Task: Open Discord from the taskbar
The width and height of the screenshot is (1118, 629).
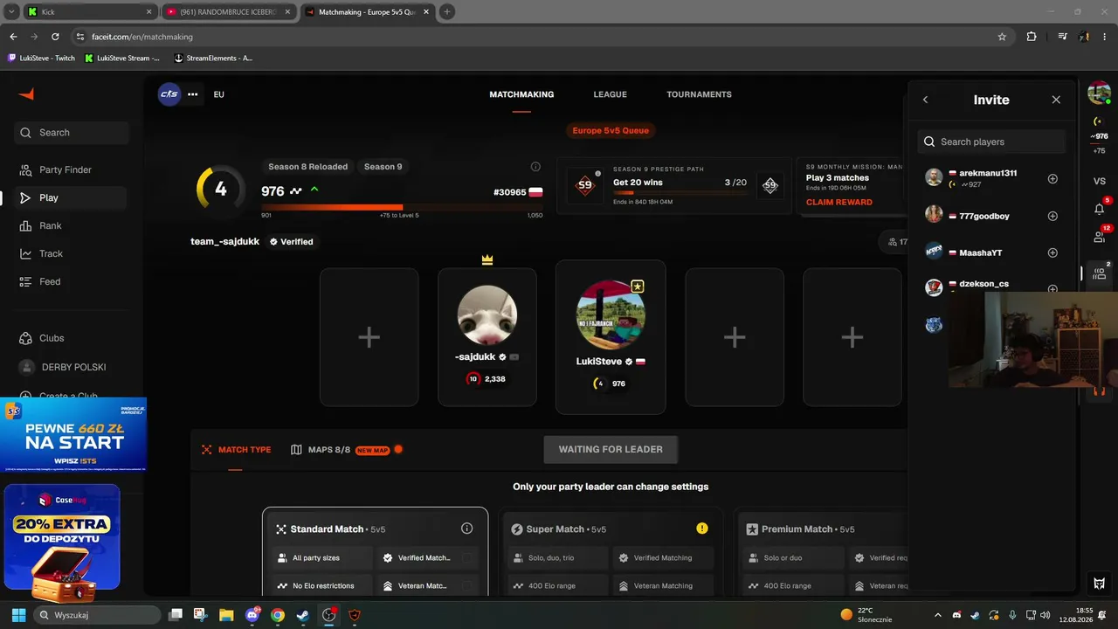Action: (252, 615)
